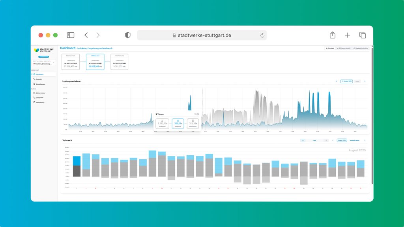Go to next day in Leistungsaufnahme

[x=365, y=81]
